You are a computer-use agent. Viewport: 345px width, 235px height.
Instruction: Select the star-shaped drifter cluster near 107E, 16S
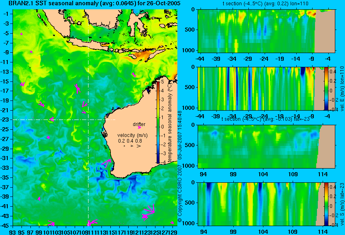pyautogui.click(x=77, y=88)
